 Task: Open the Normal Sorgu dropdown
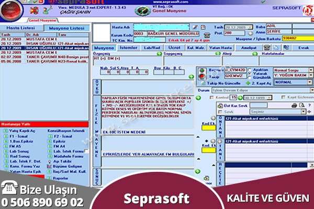[310, 70]
